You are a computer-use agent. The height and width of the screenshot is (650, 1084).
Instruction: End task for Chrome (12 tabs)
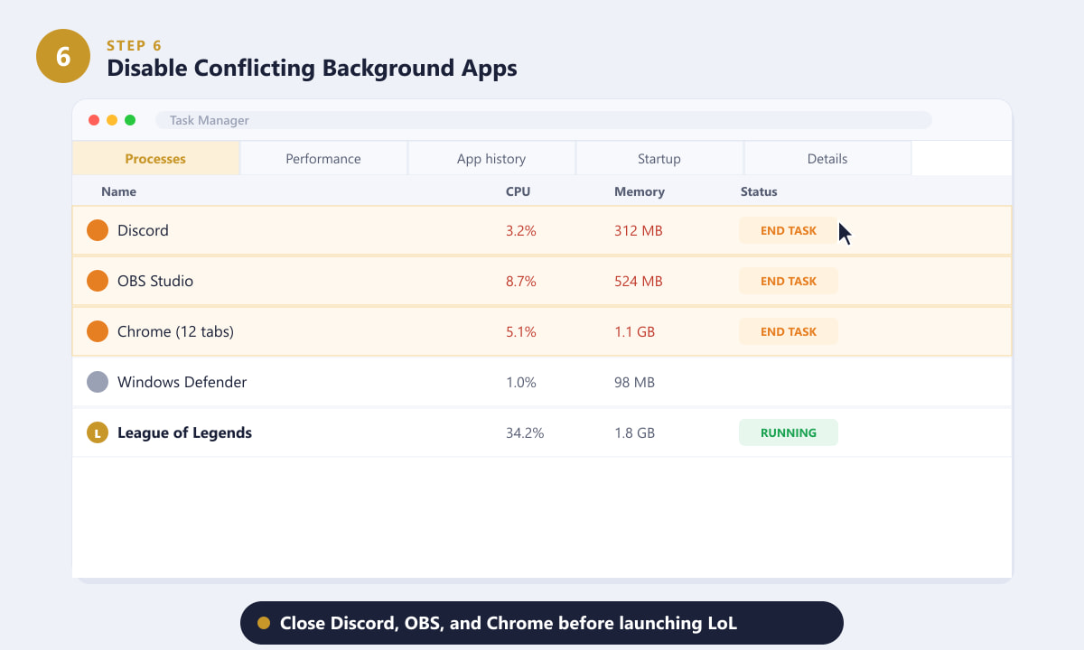[789, 331]
